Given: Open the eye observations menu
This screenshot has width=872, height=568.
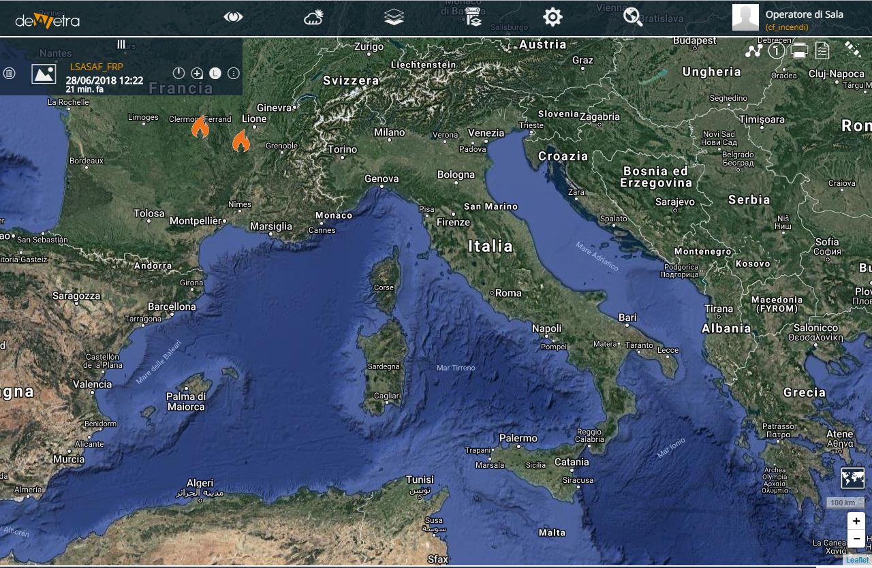Looking at the screenshot, I should [x=233, y=17].
